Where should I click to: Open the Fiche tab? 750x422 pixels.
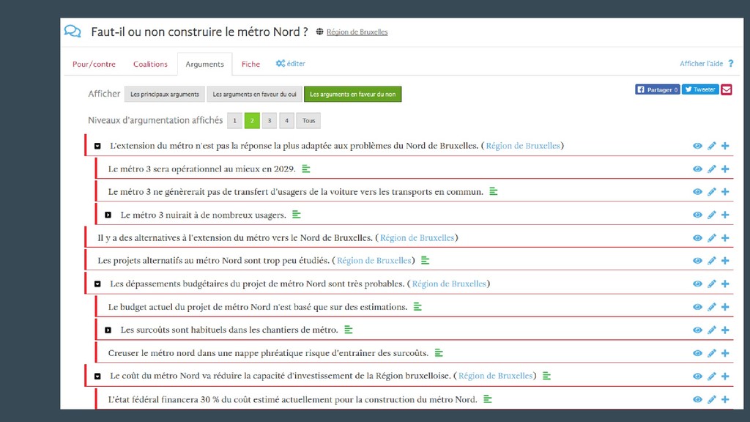coord(250,64)
